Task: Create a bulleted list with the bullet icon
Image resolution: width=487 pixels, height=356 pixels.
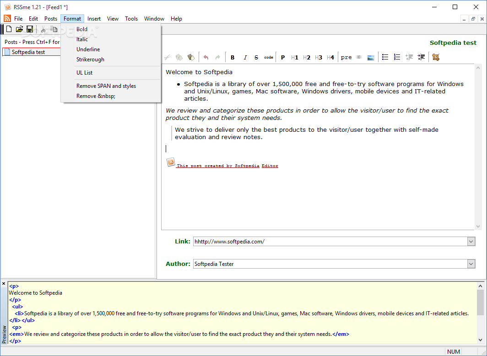Action: pos(385,57)
